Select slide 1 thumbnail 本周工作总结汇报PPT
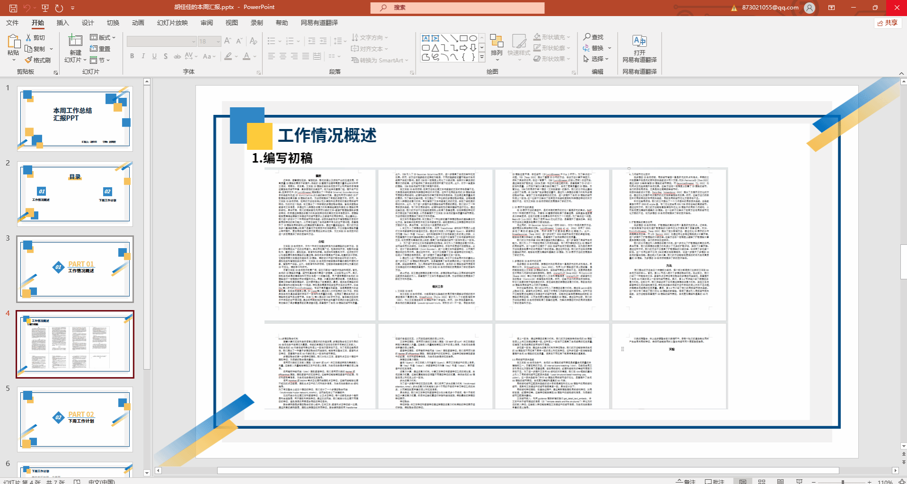 coord(75,119)
